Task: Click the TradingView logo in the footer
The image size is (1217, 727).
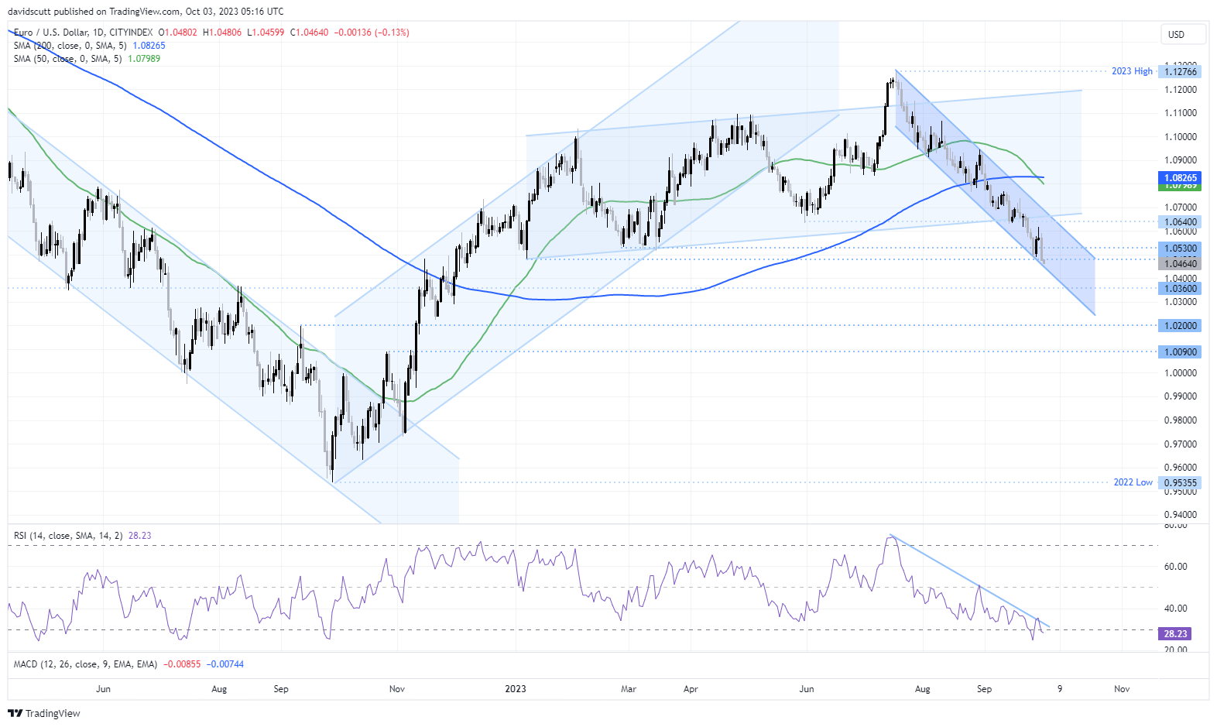Action: 44,713
